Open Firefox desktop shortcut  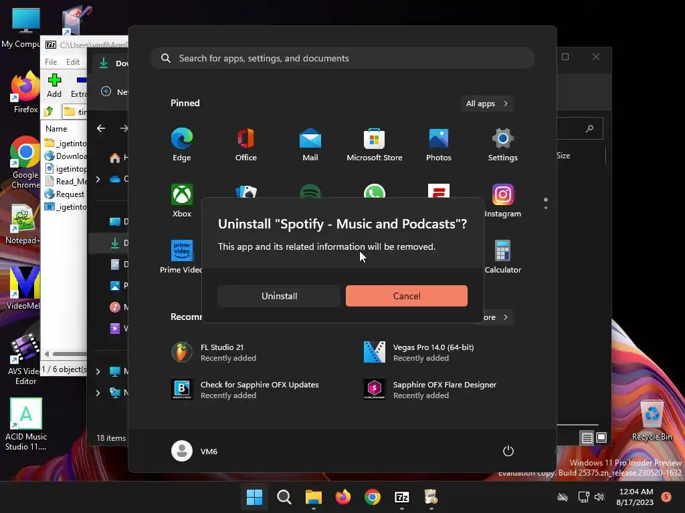click(25, 92)
